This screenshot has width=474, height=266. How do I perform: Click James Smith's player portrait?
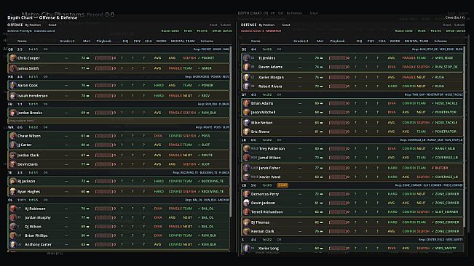click(x=12, y=68)
